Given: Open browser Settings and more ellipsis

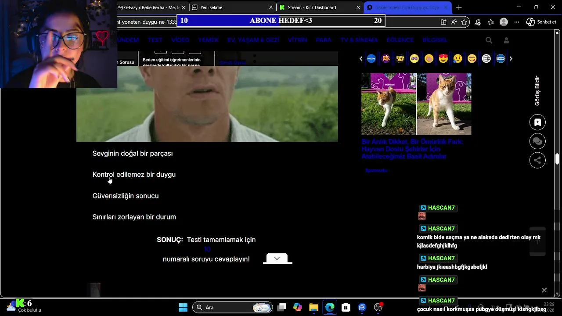Looking at the screenshot, I should [517, 22].
